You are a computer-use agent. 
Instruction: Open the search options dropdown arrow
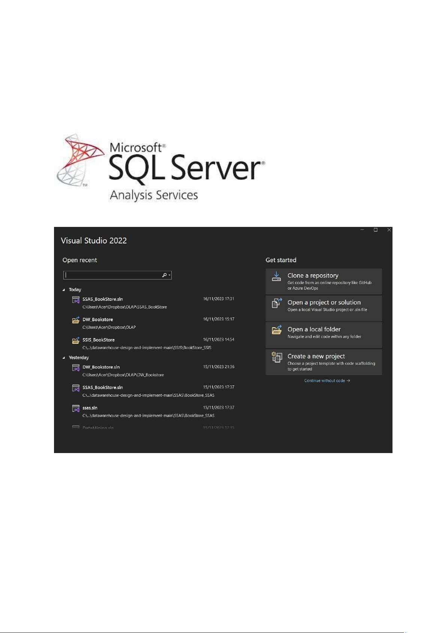tap(169, 275)
